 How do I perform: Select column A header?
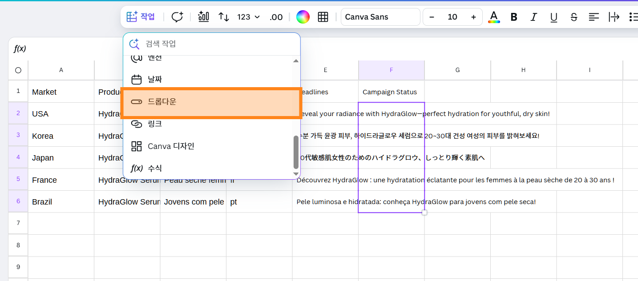61,70
